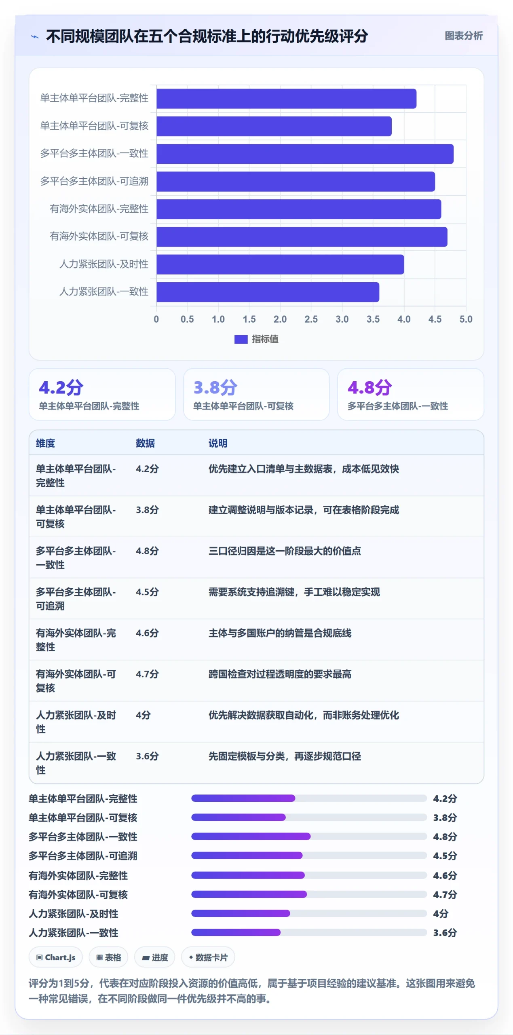Click the 2.5 x-axis tick label
Screen dimensions: 513x1035
pyautogui.click(x=311, y=319)
